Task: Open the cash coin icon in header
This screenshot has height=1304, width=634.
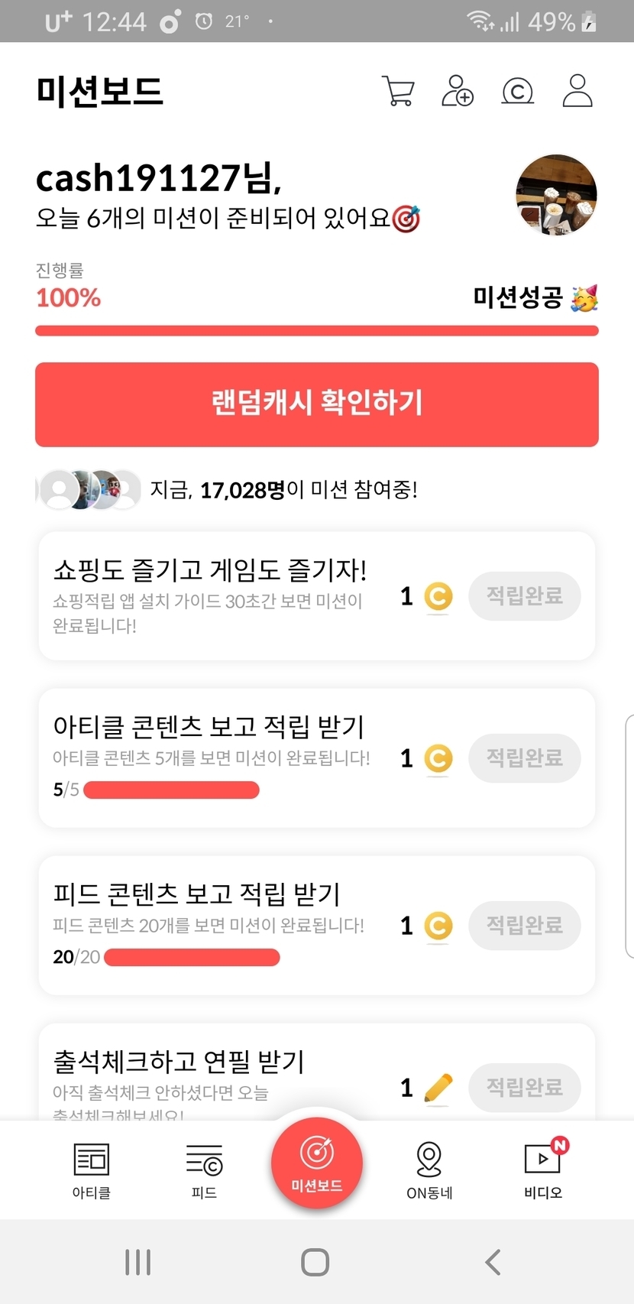Action: (x=517, y=92)
